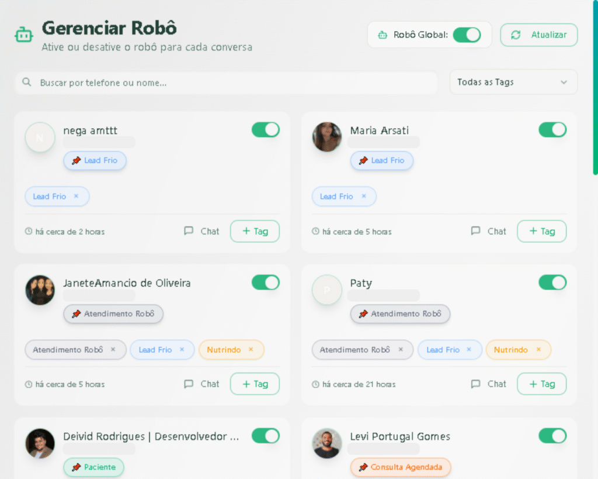Viewport: 598px width, 479px height.
Task: Remove Atendimento Robô tag from JaneteAmancio card
Action: coord(113,350)
